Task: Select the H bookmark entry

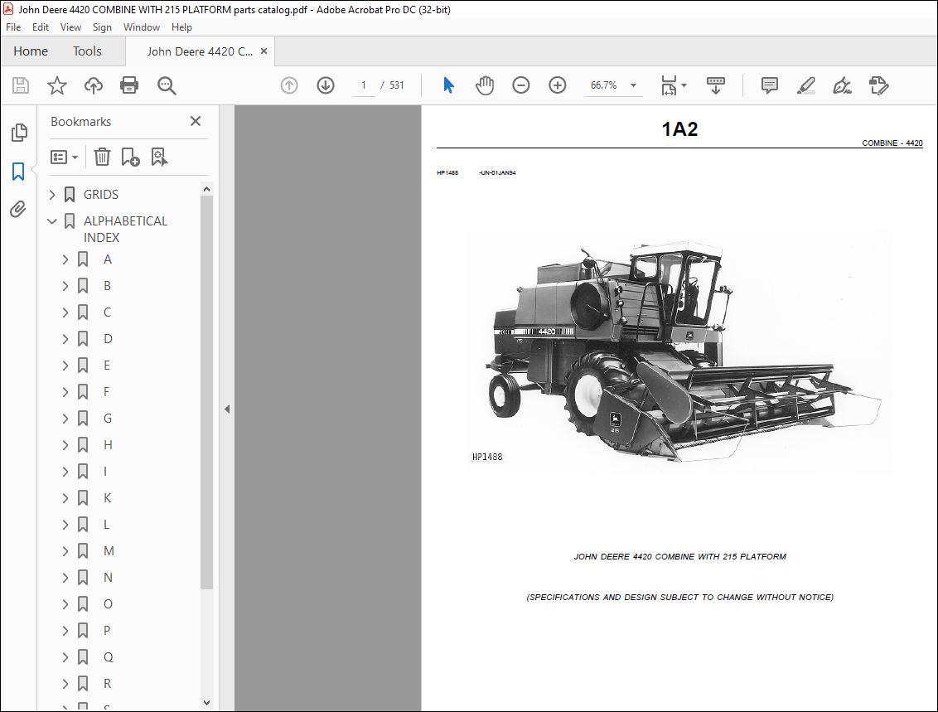Action: (x=108, y=445)
